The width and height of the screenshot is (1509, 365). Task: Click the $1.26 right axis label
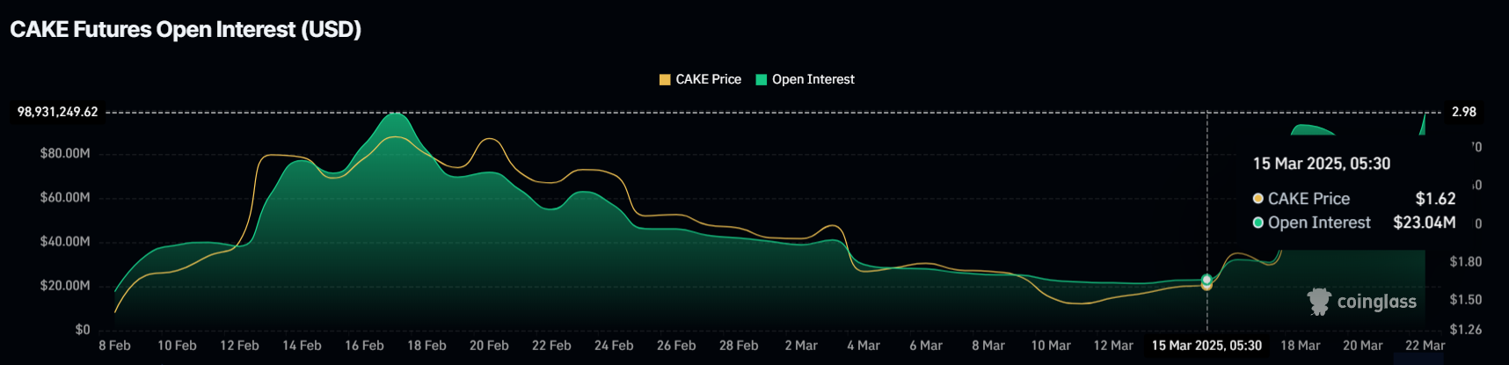click(x=1466, y=330)
